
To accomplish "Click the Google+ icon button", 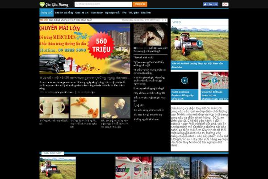I will [x=225, y=4].
